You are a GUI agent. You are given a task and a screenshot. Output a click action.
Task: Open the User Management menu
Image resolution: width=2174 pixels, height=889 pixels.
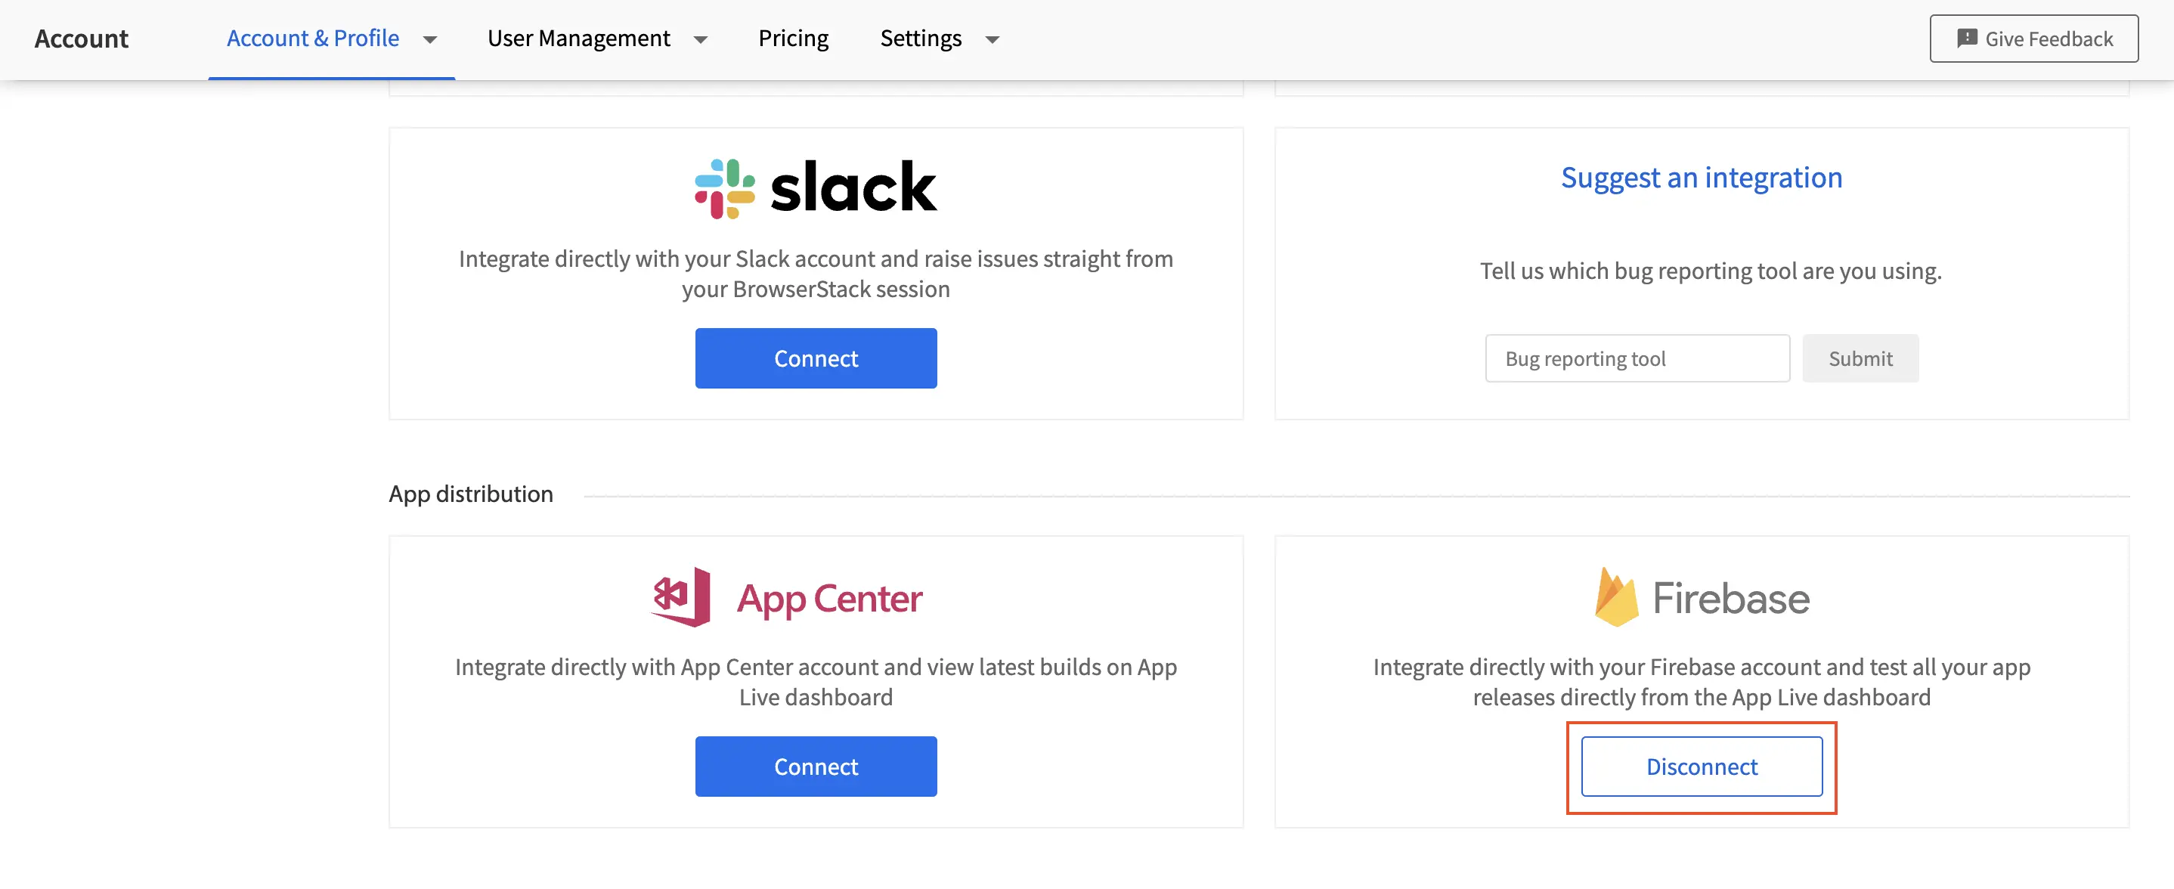(578, 39)
